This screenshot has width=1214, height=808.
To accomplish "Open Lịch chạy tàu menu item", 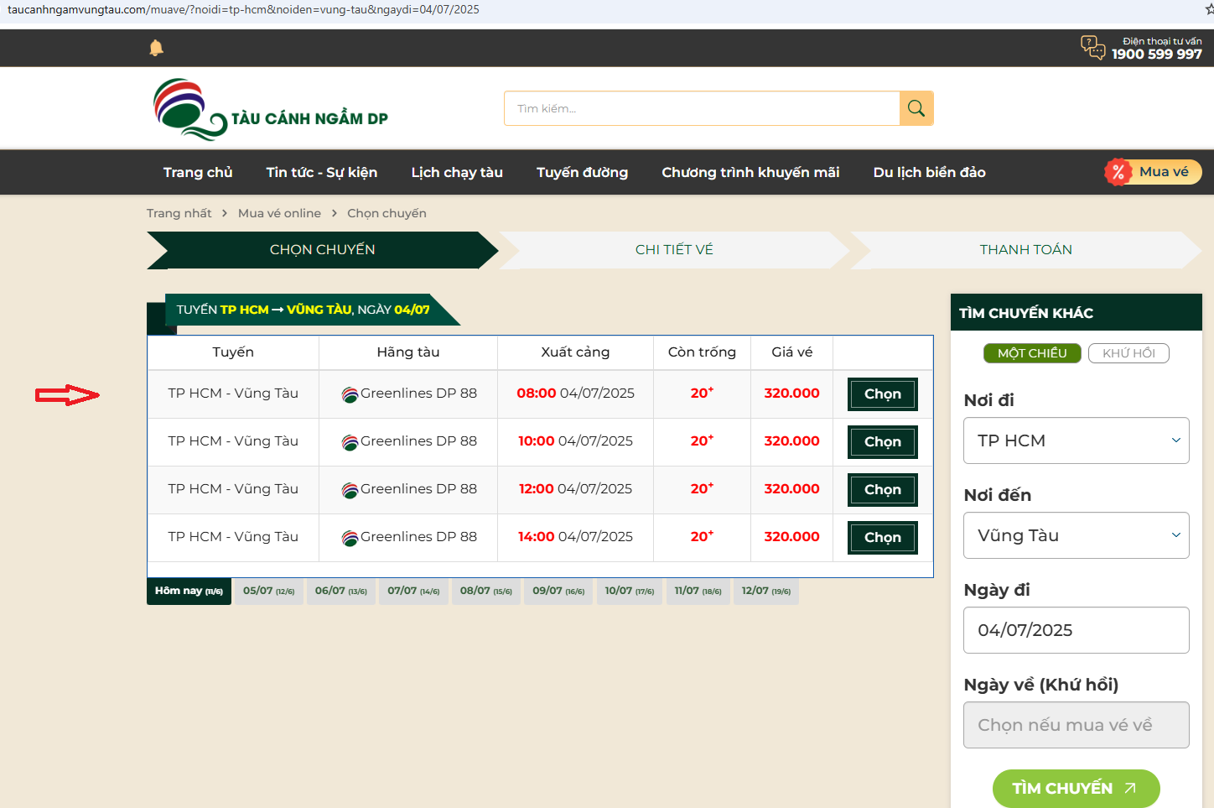I will click(x=457, y=172).
